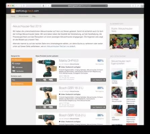Screen dimensions: 150x134
Task: Click the 'Akkuschrauber-Test 2015' heading
Action: pyautogui.click(x=27, y=26)
